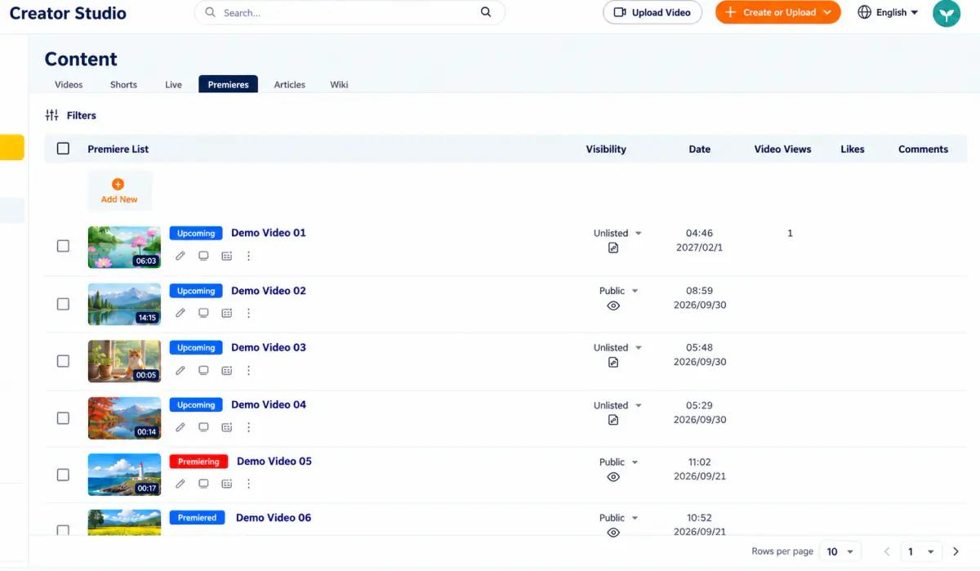Click the Add New premiere button

[x=119, y=191]
